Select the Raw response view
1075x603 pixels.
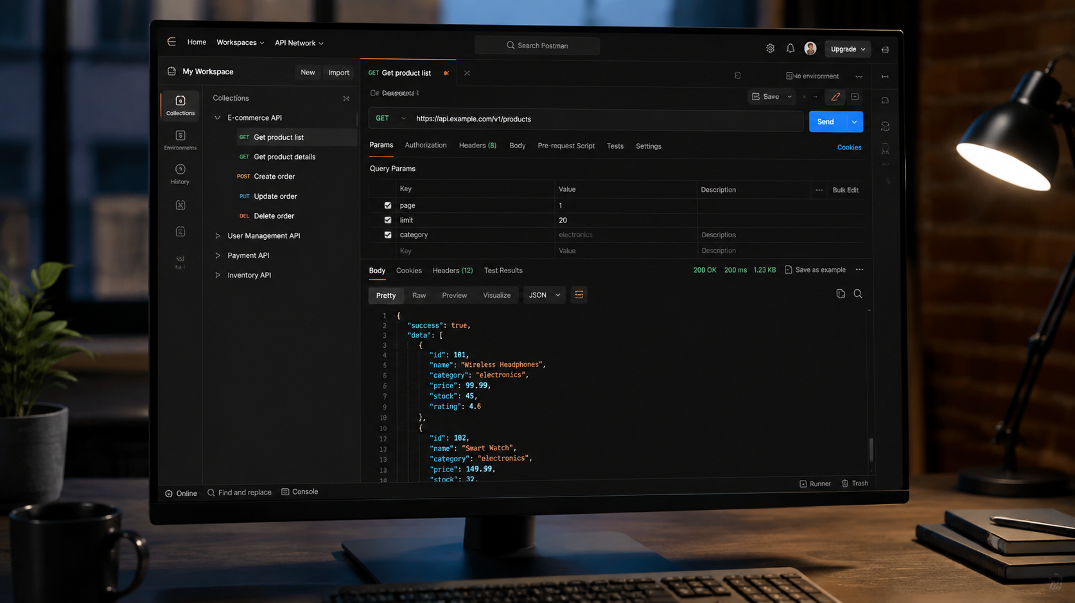tap(419, 295)
